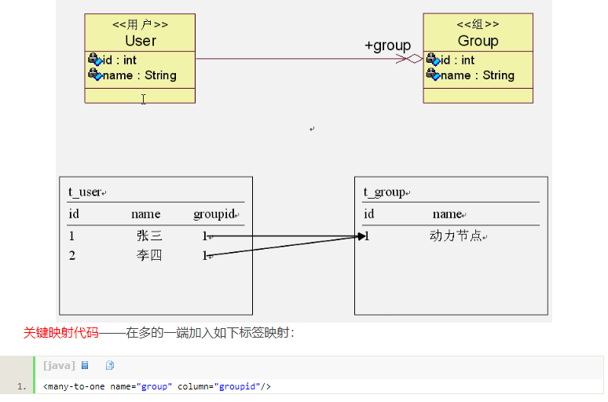Click the lock icon beside Group id attribute
This screenshot has height=402, width=608.
432,60
